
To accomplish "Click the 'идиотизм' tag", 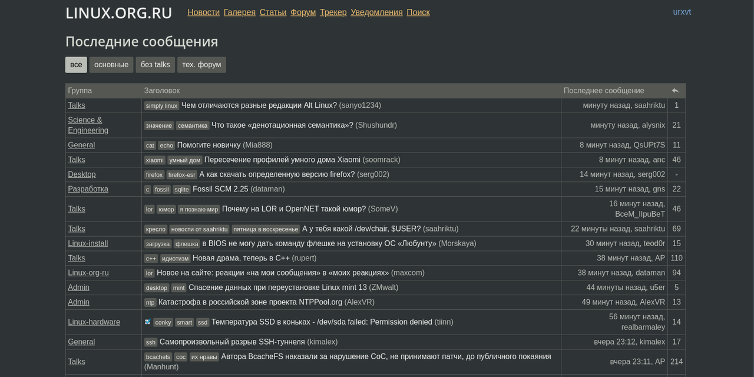I will (x=176, y=259).
